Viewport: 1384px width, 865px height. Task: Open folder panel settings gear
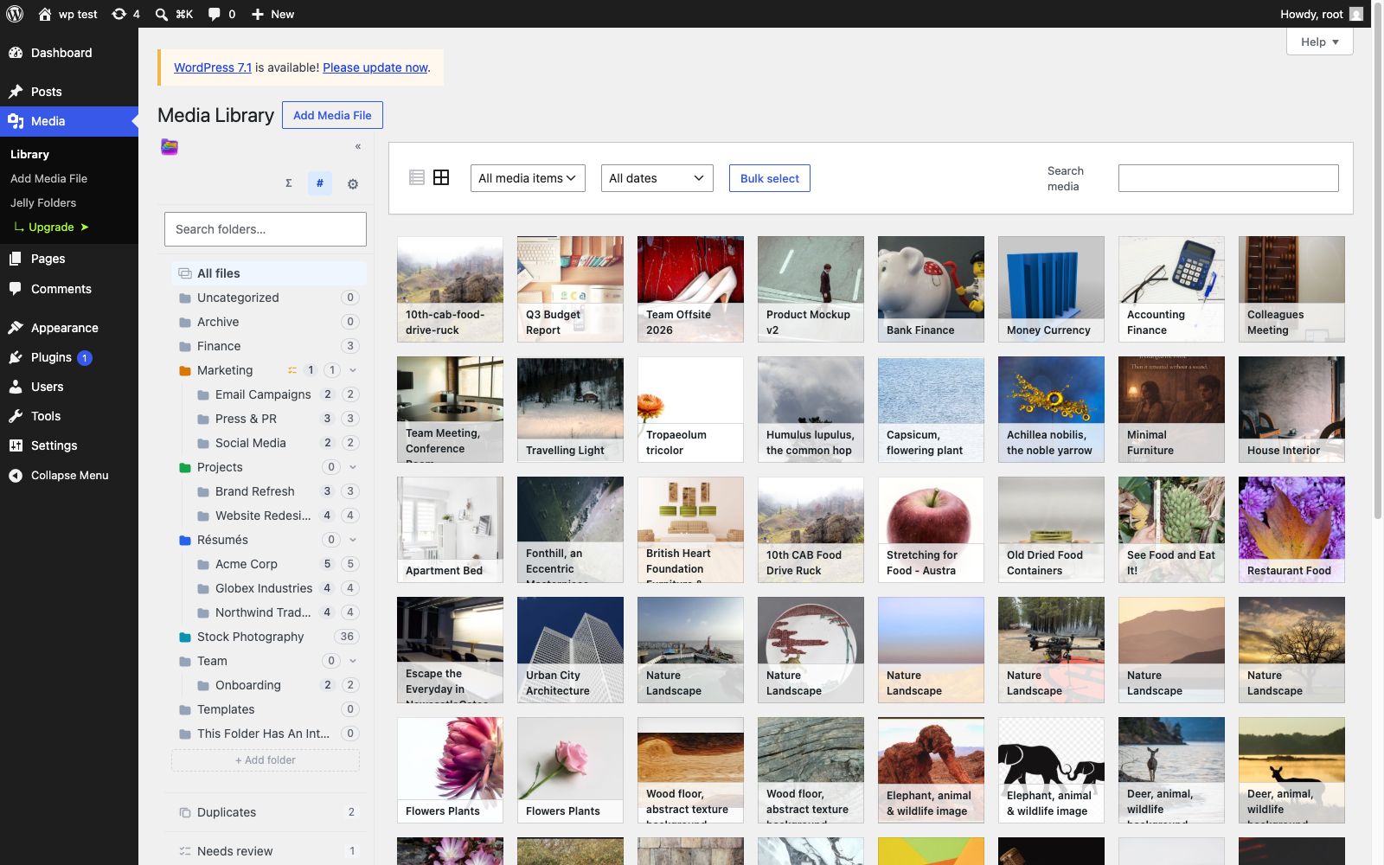(x=353, y=183)
